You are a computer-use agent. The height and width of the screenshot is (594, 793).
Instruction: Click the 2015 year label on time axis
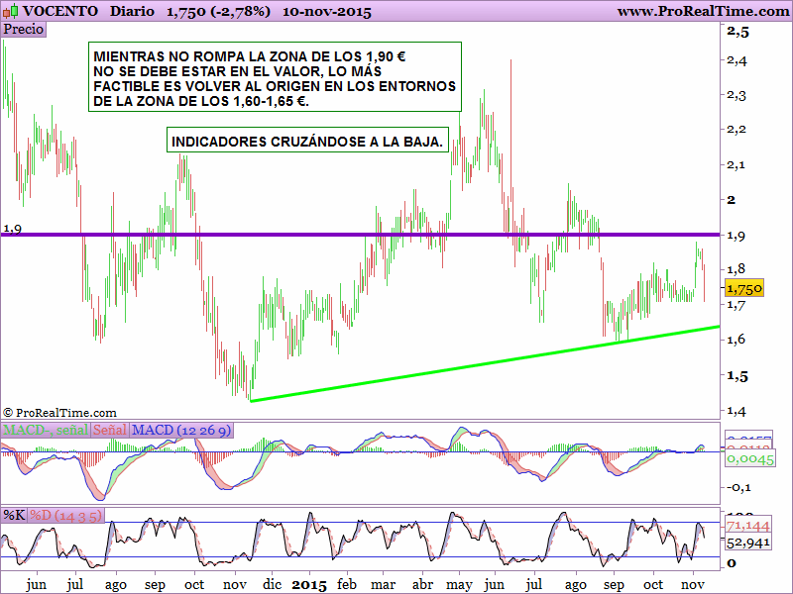pyautogui.click(x=309, y=585)
